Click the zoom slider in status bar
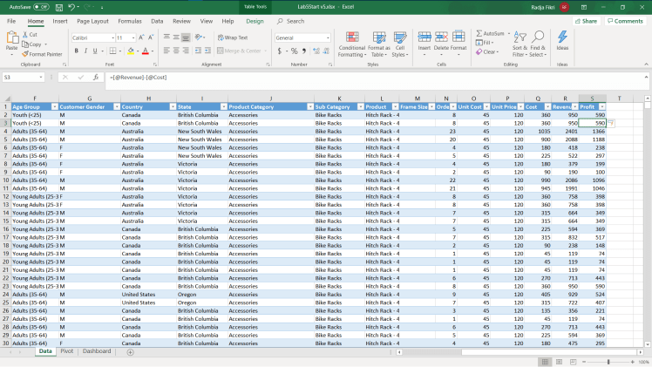The width and height of the screenshot is (652, 367). click(x=607, y=362)
